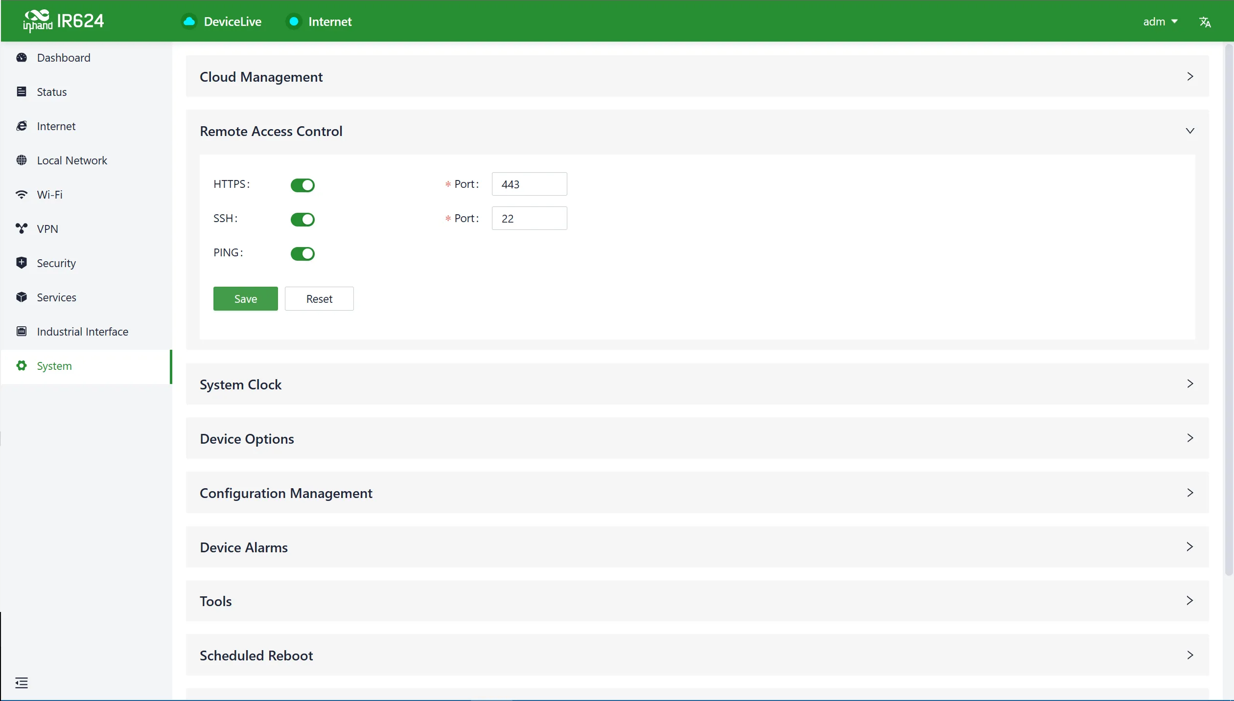Image resolution: width=1234 pixels, height=701 pixels.
Task: Click the page vertical scrollbar
Action: [1229, 310]
